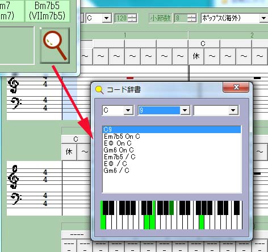Click the 休 rest cell in measure 2

pyautogui.click(x=196, y=56)
